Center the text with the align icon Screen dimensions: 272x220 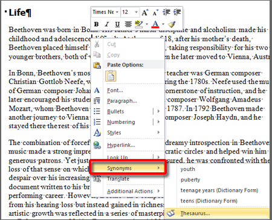tap(128, 24)
